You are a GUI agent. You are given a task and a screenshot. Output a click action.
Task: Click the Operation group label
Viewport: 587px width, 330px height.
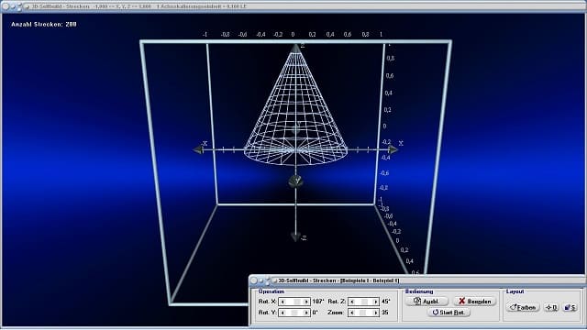[x=271, y=291]
